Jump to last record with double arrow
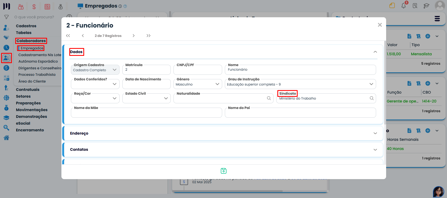 coord(148,36)
